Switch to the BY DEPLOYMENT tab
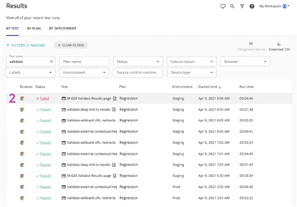The width and height of the screenshot is (297, 207). point(63,28)
